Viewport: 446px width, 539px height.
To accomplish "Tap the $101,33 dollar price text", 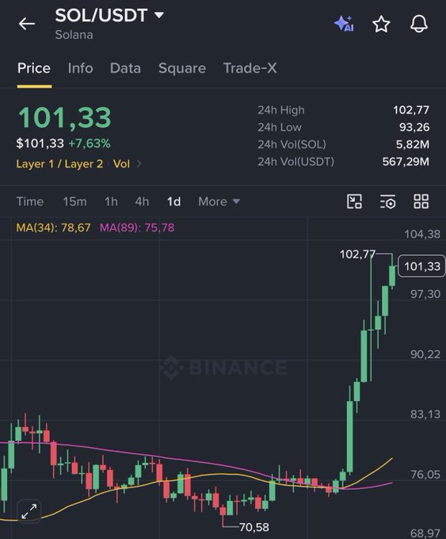I will pos(40,143).
